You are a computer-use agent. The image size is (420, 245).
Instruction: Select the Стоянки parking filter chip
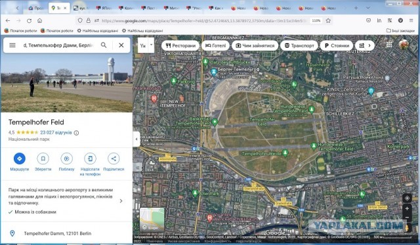337,45
